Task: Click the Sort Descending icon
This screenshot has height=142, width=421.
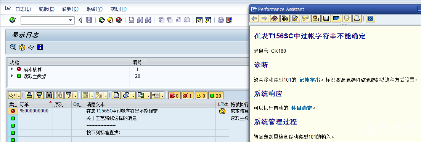Action: [40, 95]
